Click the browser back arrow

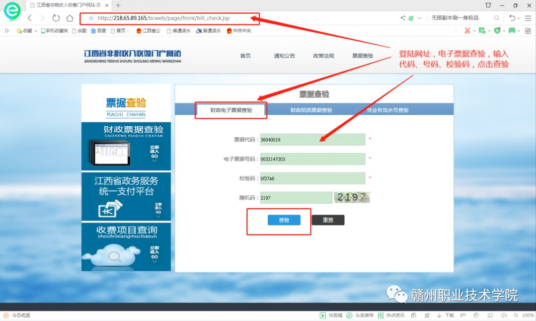pyautogui.click(x=30, y=18)
